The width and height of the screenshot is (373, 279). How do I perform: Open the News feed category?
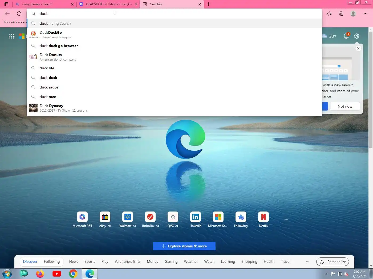[x=74, y=262]
